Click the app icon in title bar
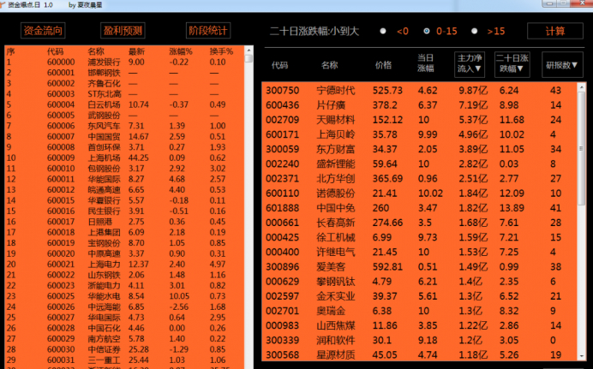 [3, 4]
